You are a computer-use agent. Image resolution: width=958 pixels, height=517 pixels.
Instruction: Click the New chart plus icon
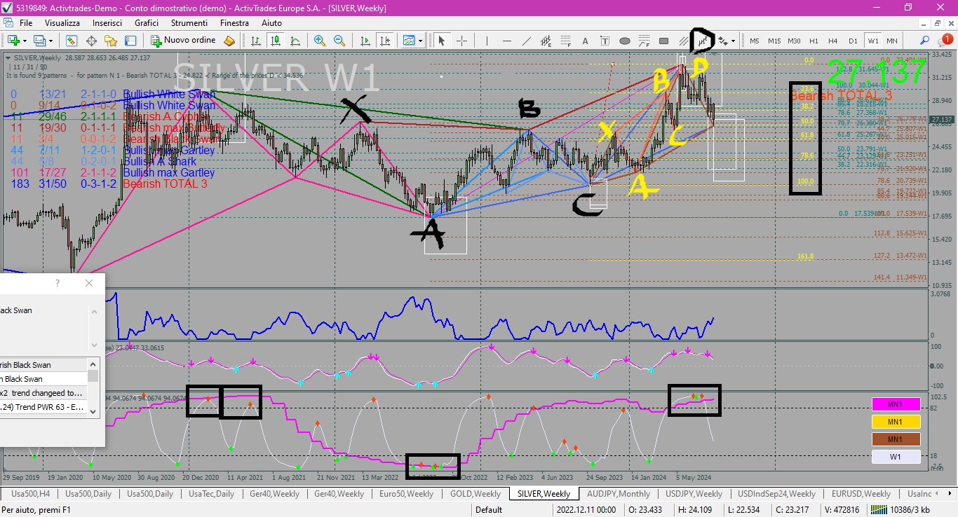click(x=14, y=41)
